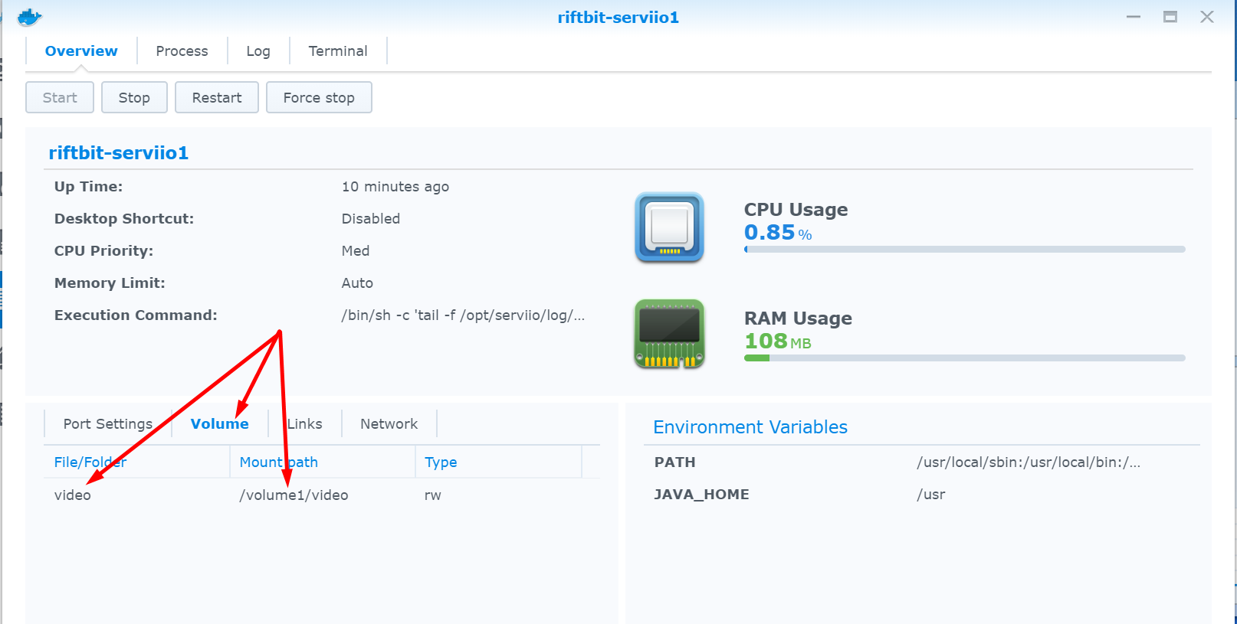View the Network tab
Screen dimensions: 1237x624
coord(389,424)
